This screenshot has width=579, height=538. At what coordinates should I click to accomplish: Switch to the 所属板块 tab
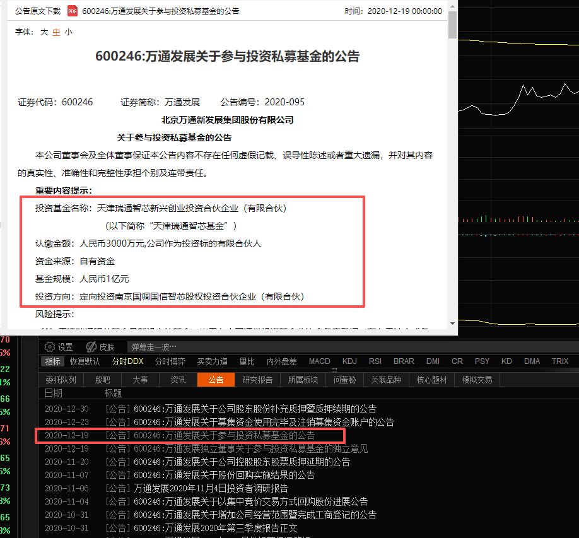click(303, 380)
